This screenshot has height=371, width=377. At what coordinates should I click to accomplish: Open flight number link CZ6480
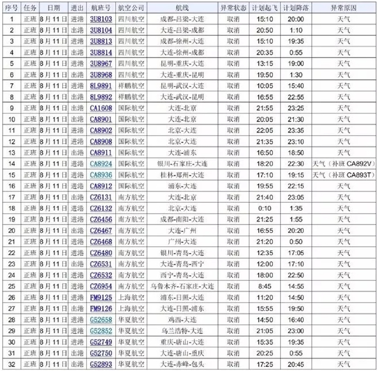tap(101, 253)
